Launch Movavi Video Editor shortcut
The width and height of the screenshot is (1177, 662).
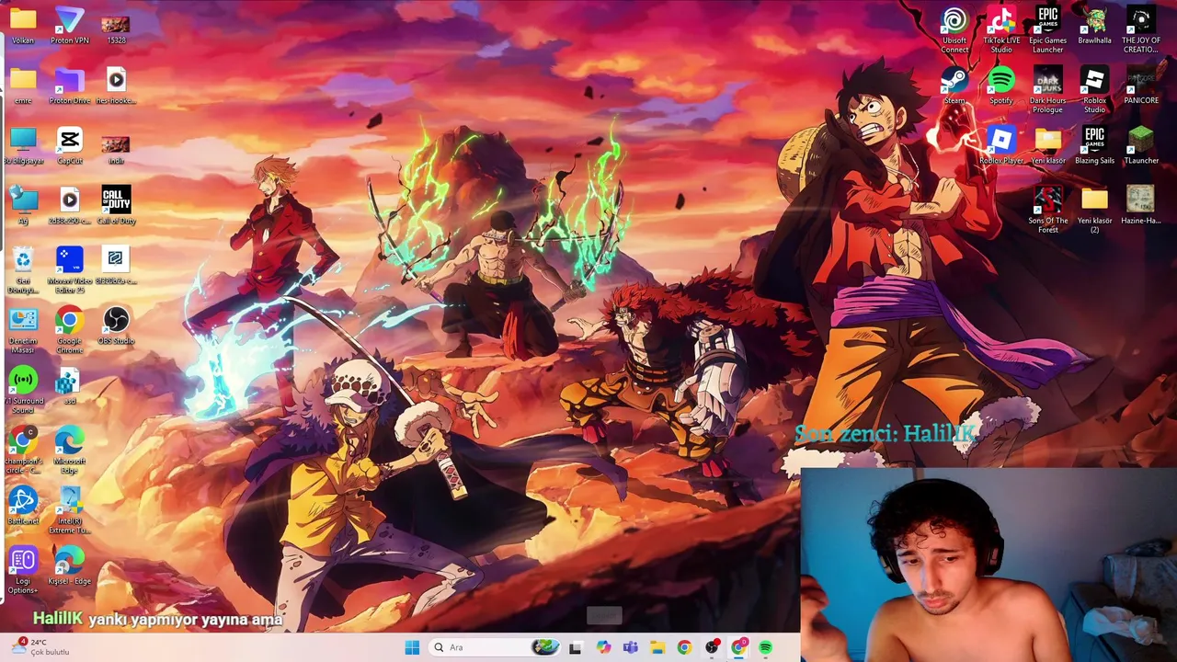click(70, 270)
